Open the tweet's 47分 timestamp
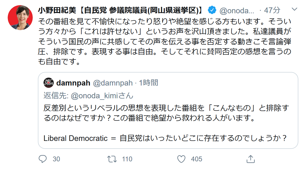Viewport: 306px width, 169px height. [x=272, y=10]
